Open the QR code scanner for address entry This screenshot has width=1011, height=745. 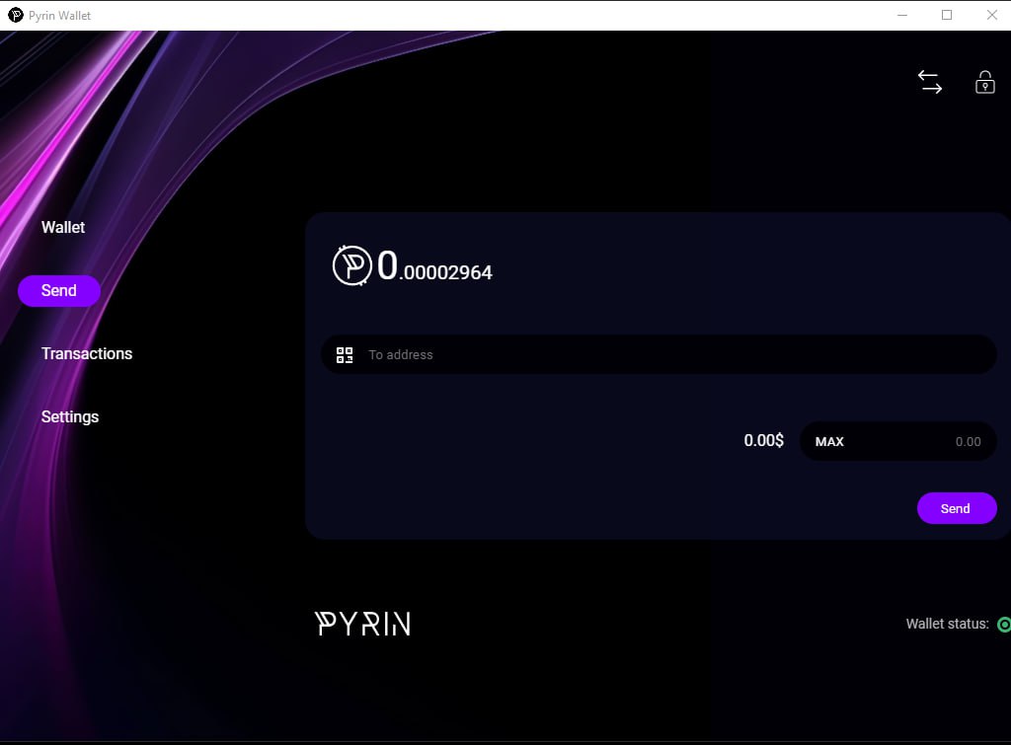pyautogui.click(x=345, y=354)
